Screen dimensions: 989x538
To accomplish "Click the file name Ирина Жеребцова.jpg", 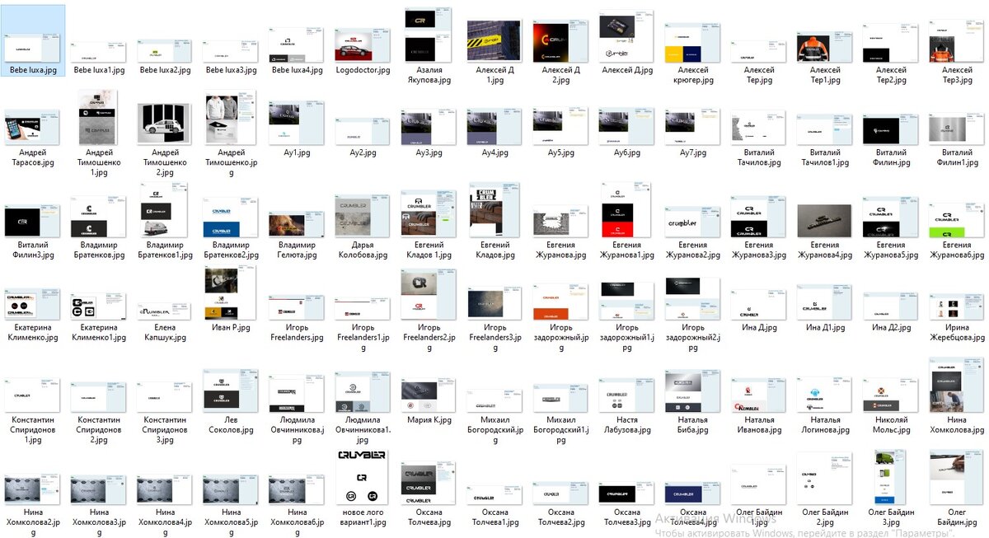I will pyautogui.click(x=957, y=332).
